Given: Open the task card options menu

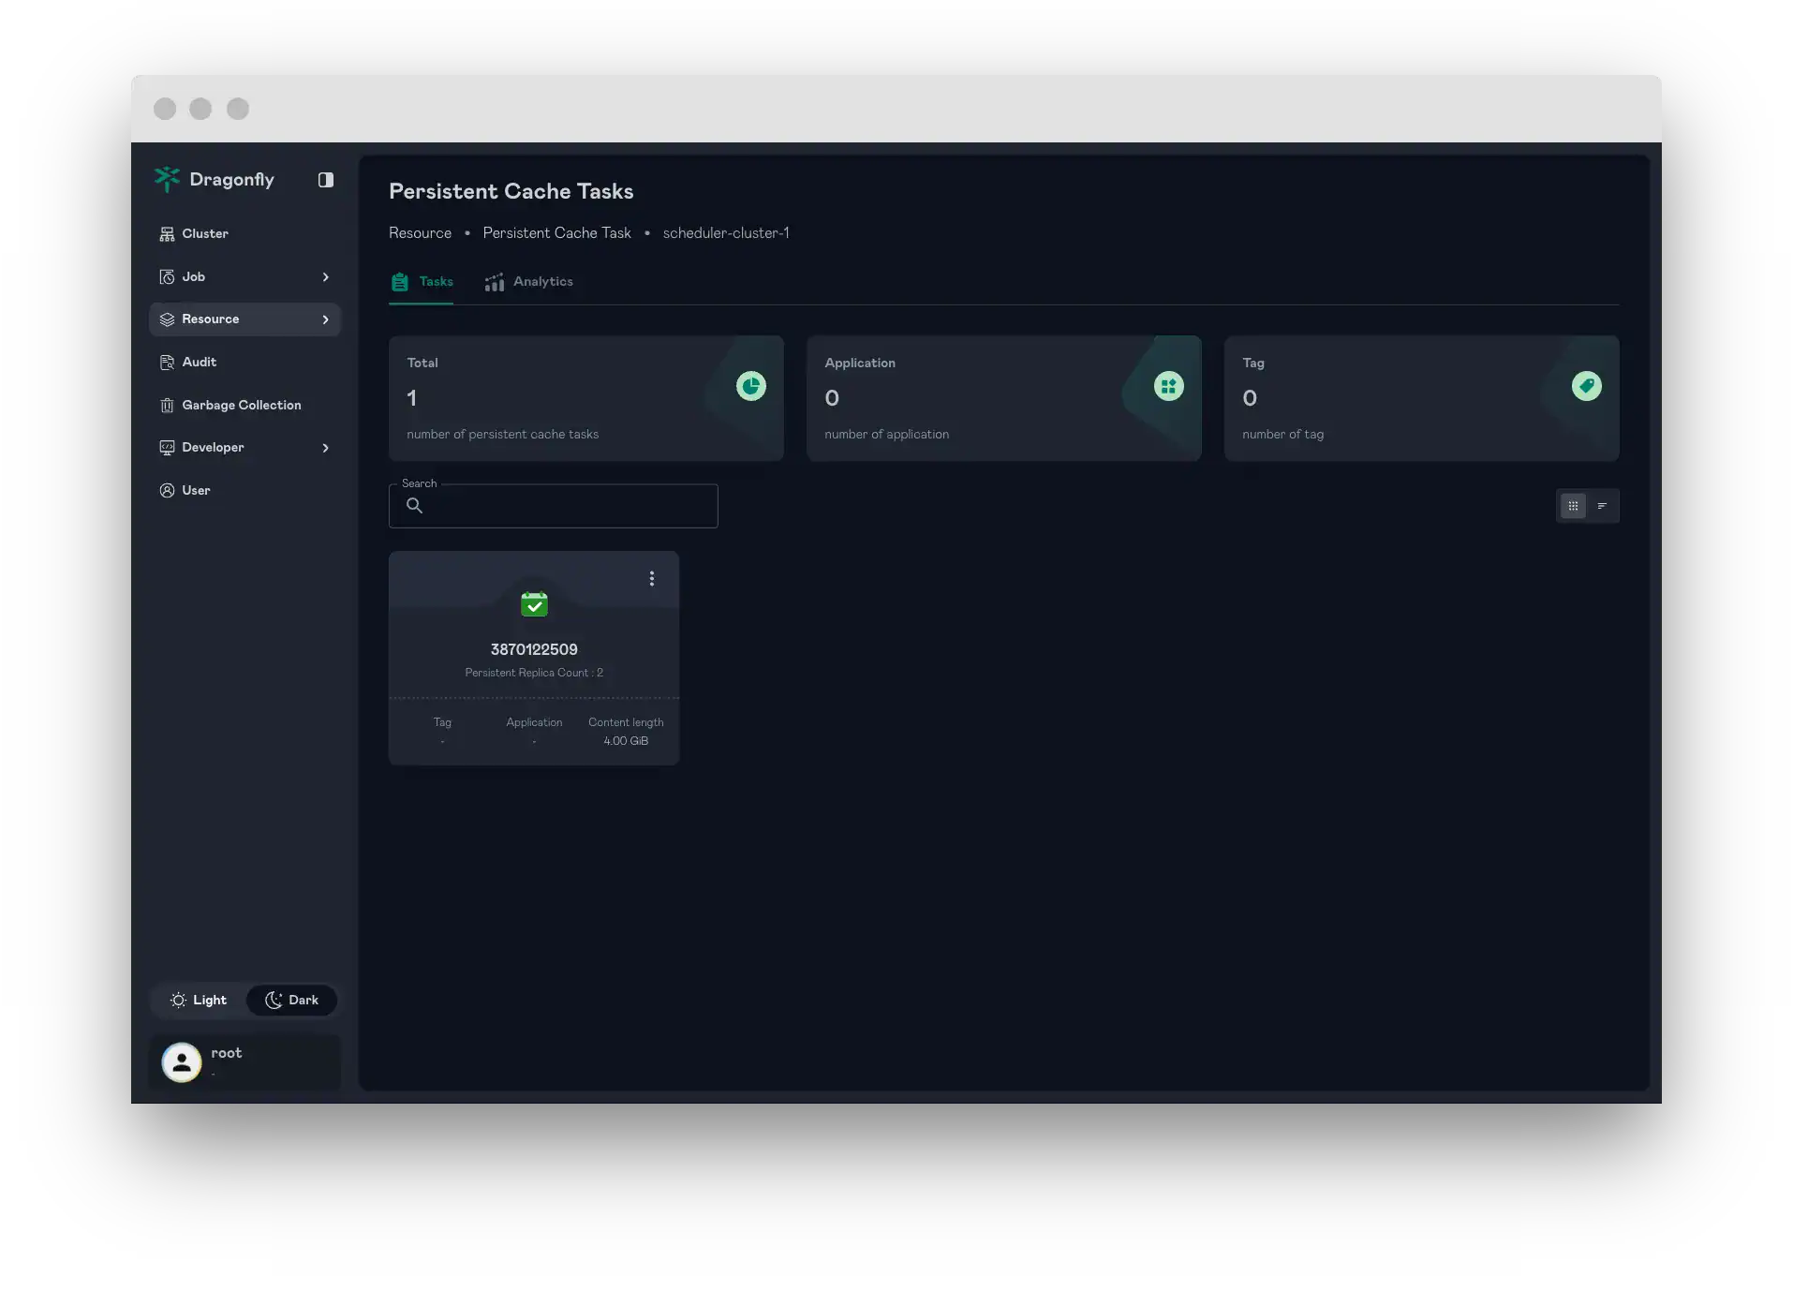Looking at the screenshot, I should [x=652, y=579].
